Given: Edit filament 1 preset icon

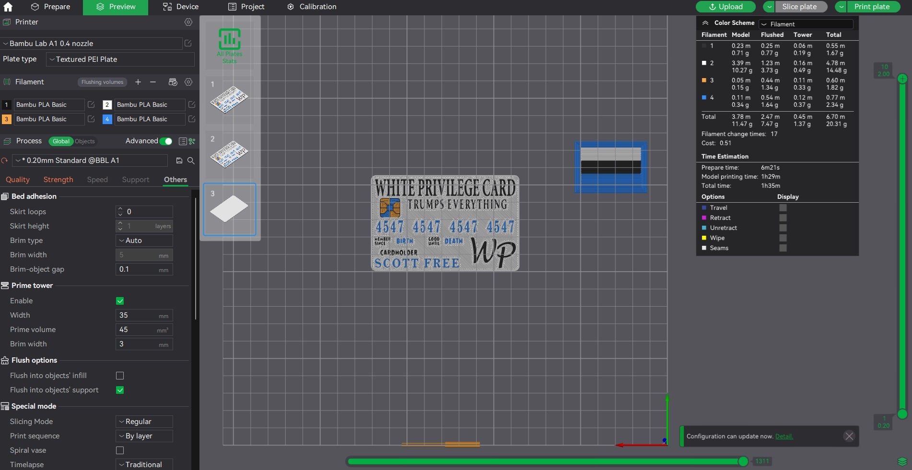Looking at the screenshot, I should (x=91, y=104).
